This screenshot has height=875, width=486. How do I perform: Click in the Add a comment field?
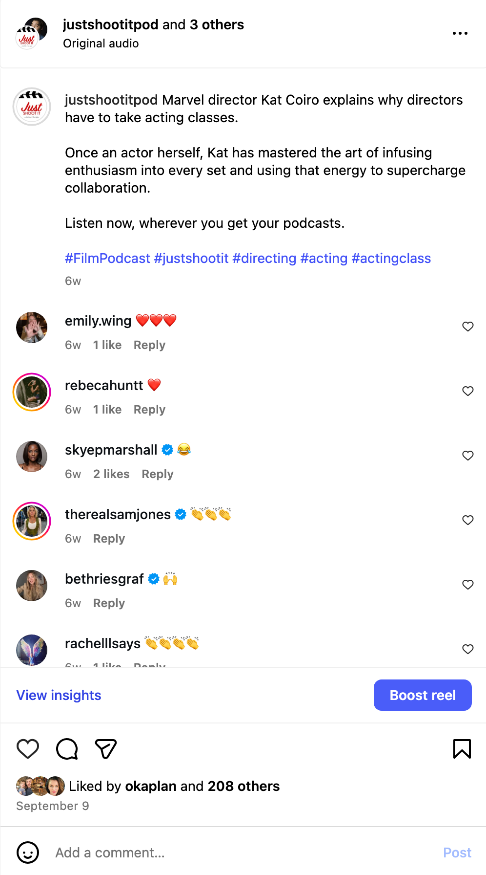coord(244,853)
